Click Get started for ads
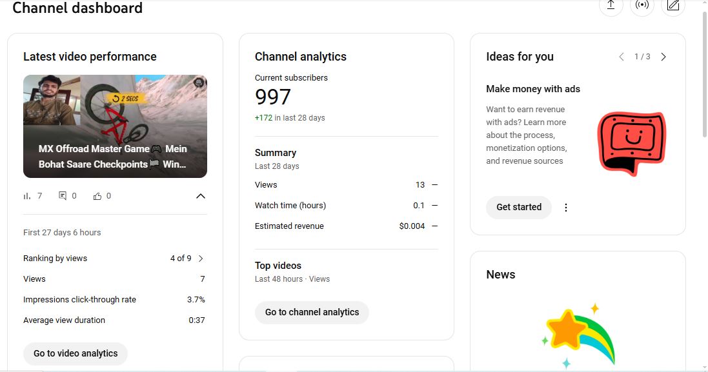Screen dimensions: 708x372 click(x=519, y=207)
